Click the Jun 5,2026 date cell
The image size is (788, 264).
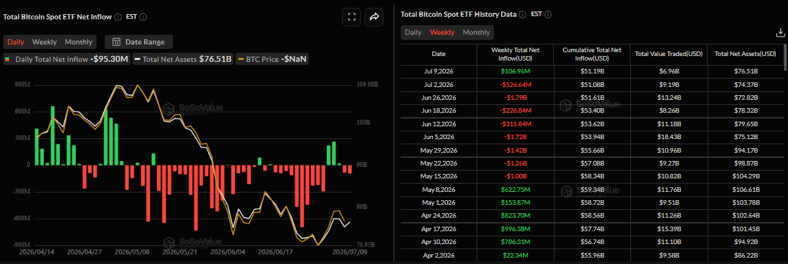(438, 136)
